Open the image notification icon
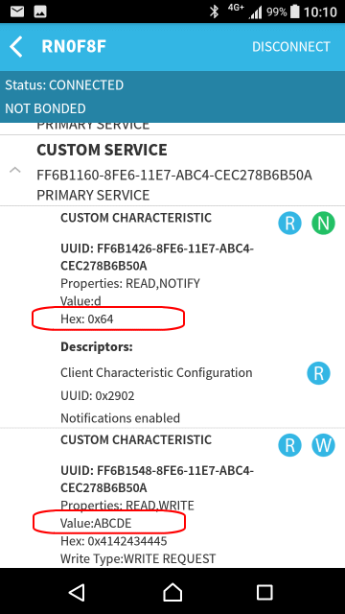345x614 pixels. (40, 12)
